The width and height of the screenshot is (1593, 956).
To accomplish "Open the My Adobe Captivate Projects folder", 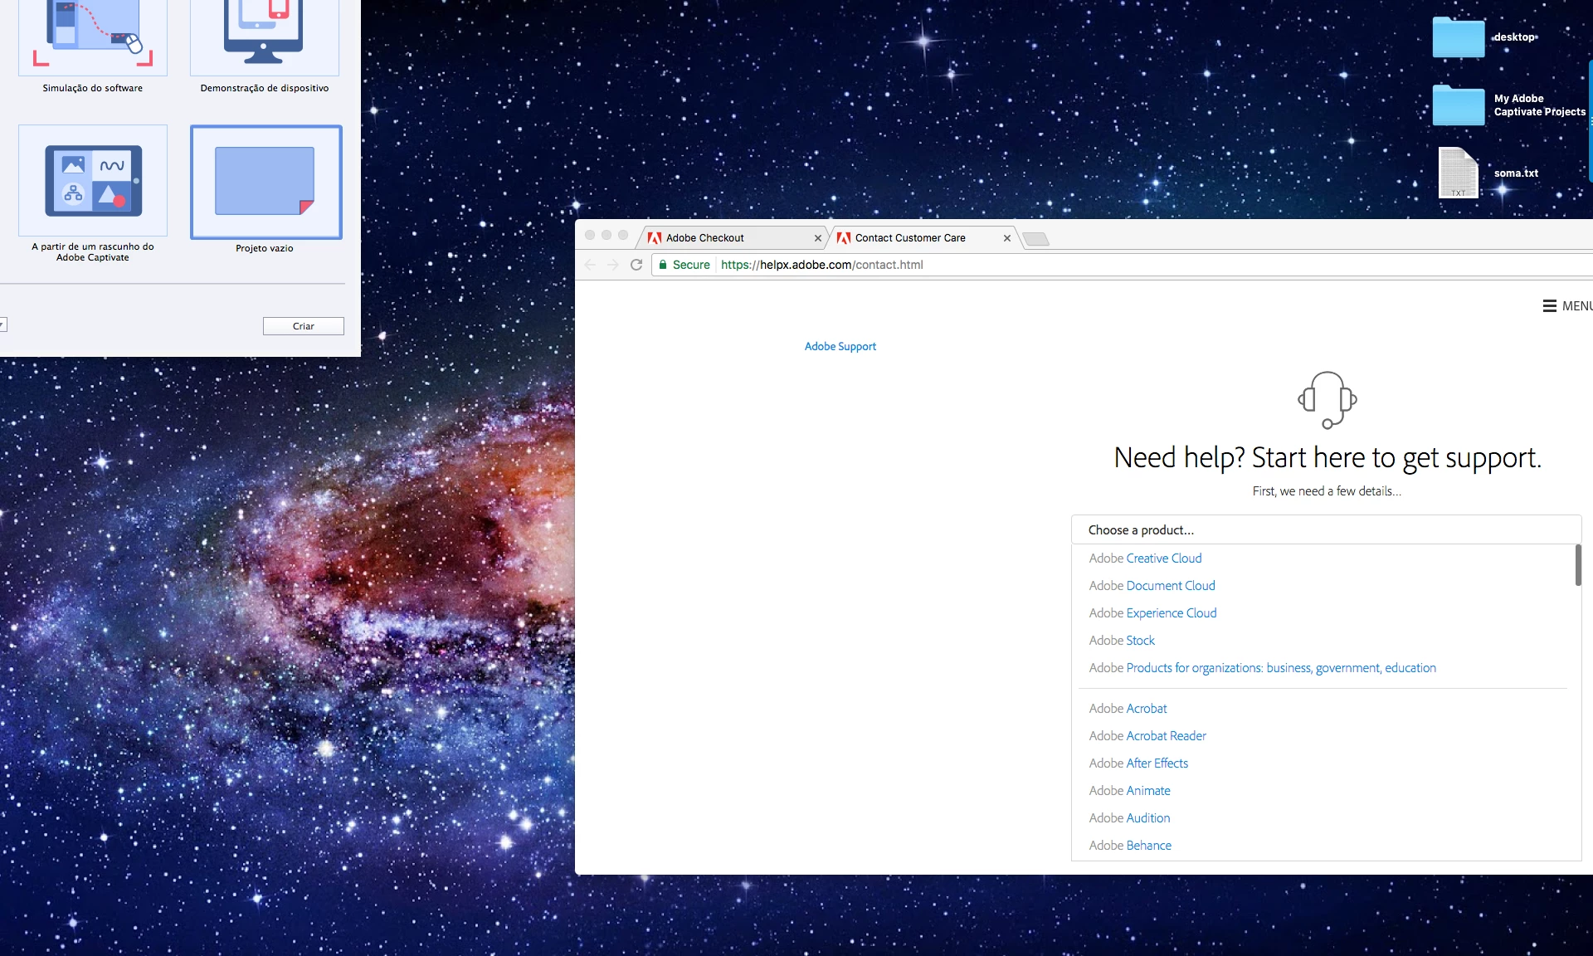I will coord(1458,105).
